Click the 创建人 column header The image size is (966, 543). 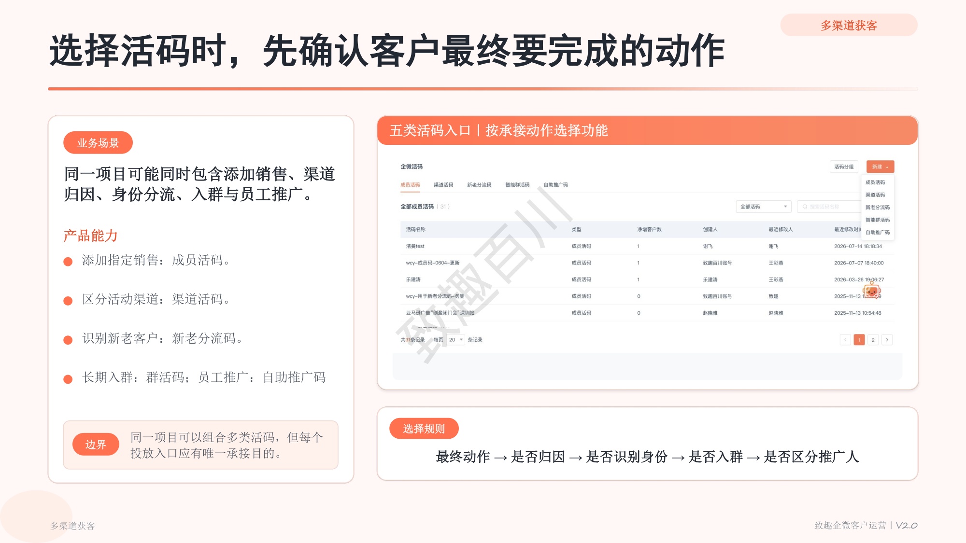[x=710, y=230]
